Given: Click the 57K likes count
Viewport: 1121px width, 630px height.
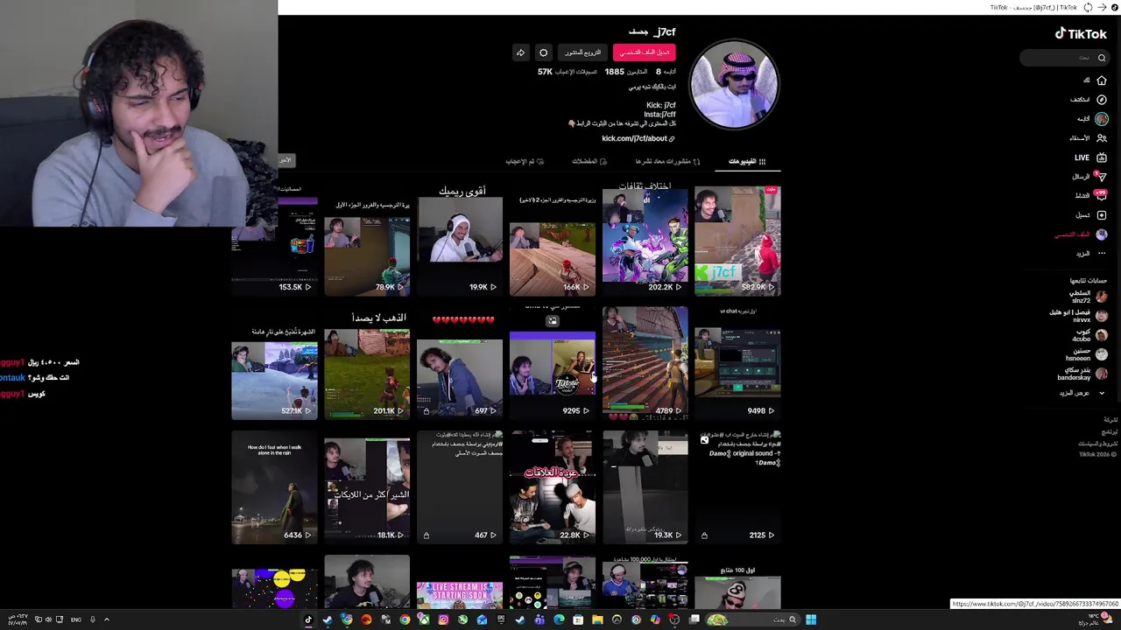Looking at the screenshot, I should 567,72.
